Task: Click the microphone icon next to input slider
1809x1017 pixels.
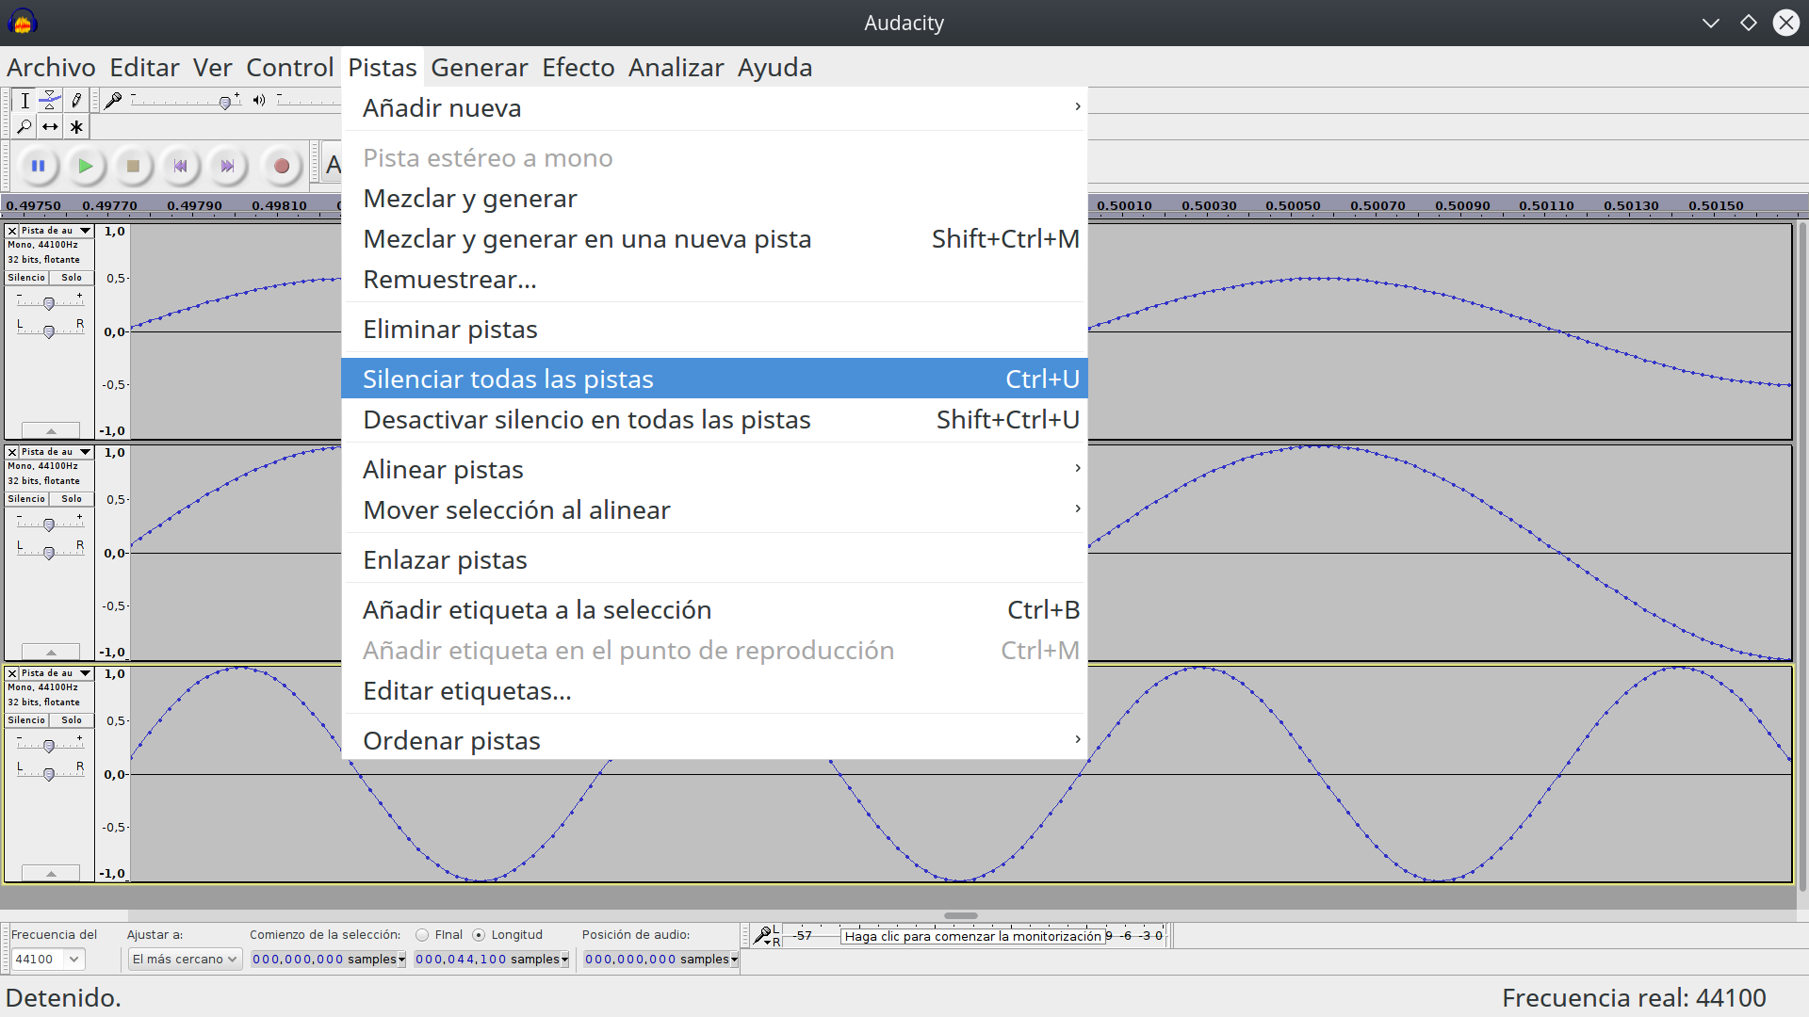Action: (x=113, y=101)
